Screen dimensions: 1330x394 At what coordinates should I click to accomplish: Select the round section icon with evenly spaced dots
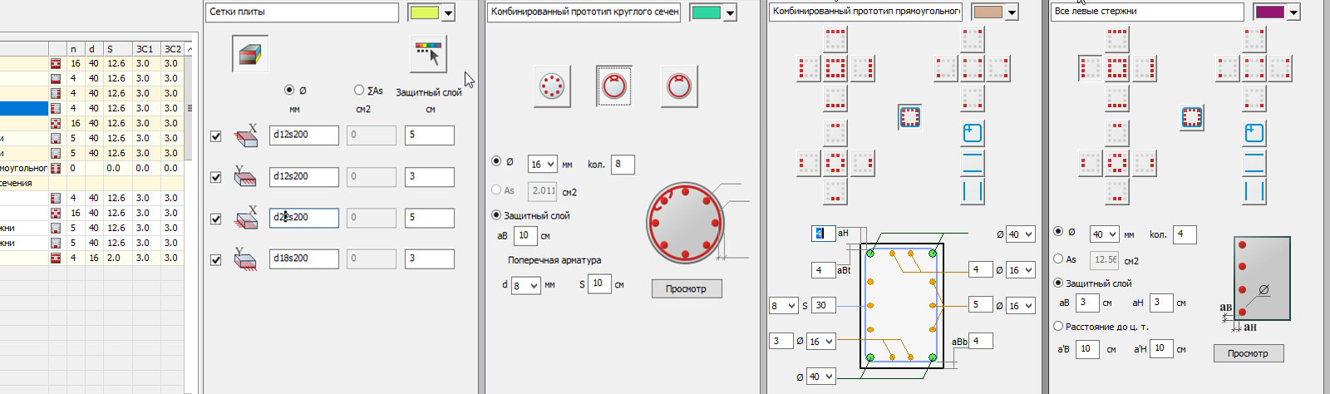552,86
